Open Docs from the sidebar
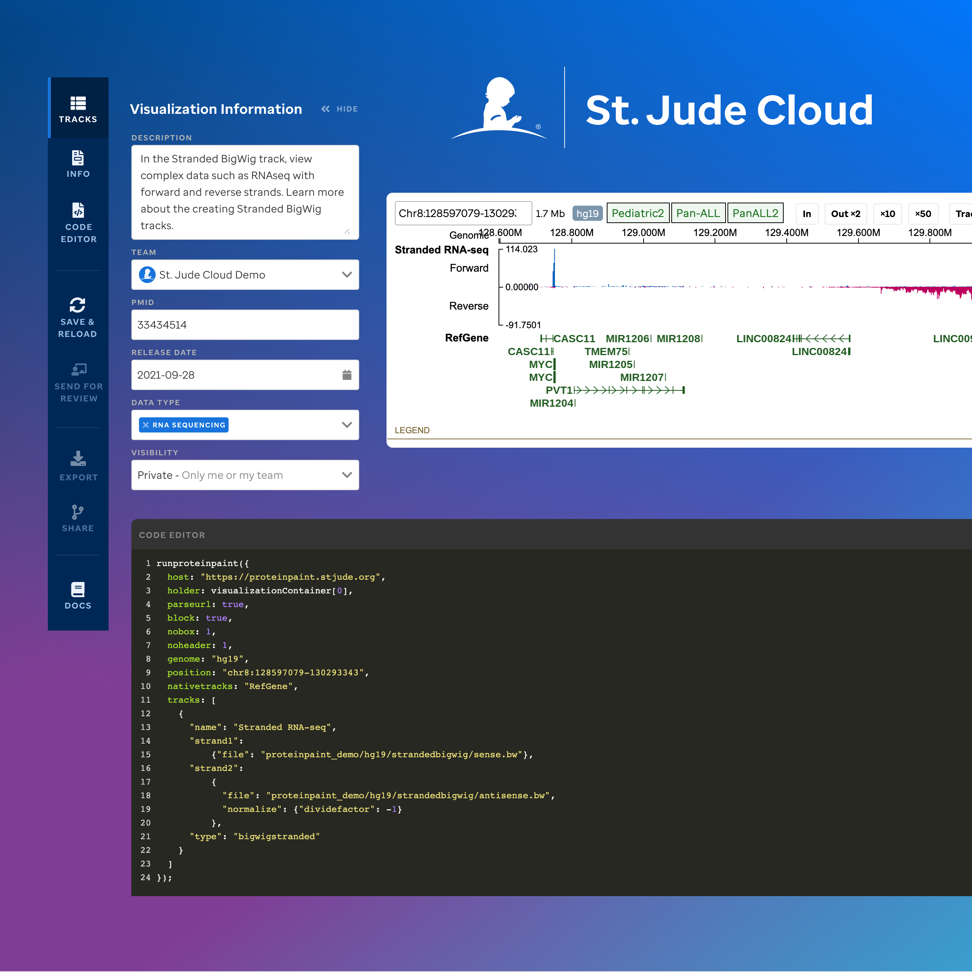 click(x=78, y=596)
